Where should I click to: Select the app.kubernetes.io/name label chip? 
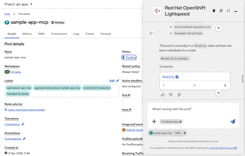(57, 88)
